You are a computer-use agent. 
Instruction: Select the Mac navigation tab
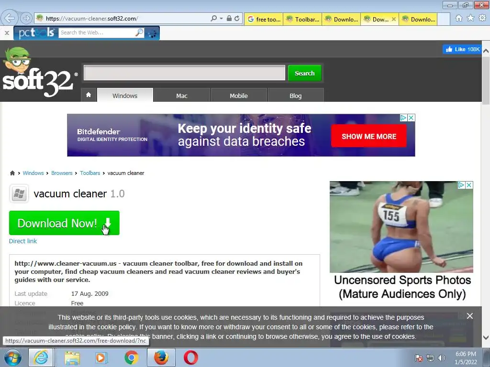(x=182, y=96)
